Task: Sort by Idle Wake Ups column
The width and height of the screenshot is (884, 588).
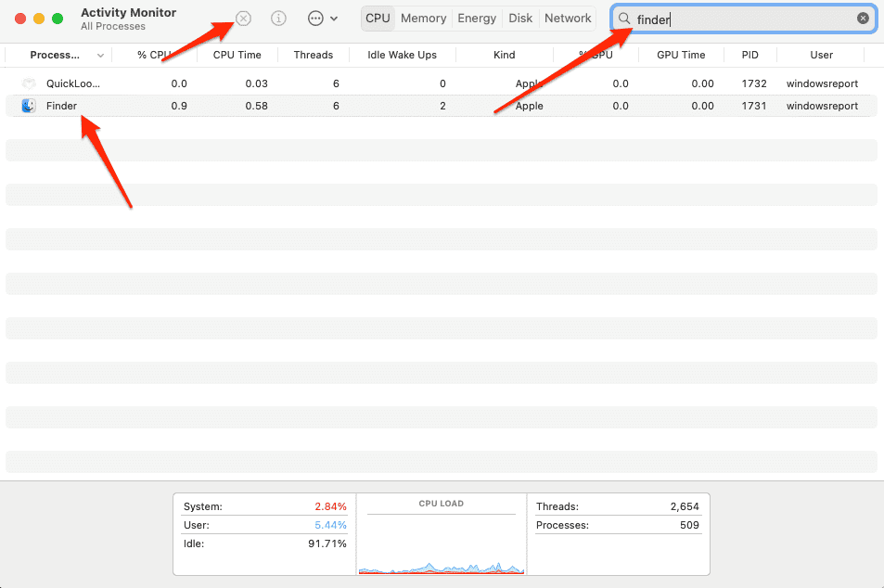Action: click(x=402, y=55)
